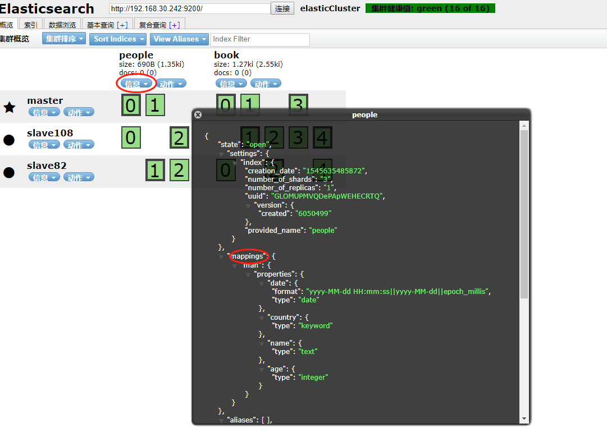Open 动作 dropdown for book index
Screen dimensions: 607x432
coord(266,84)
